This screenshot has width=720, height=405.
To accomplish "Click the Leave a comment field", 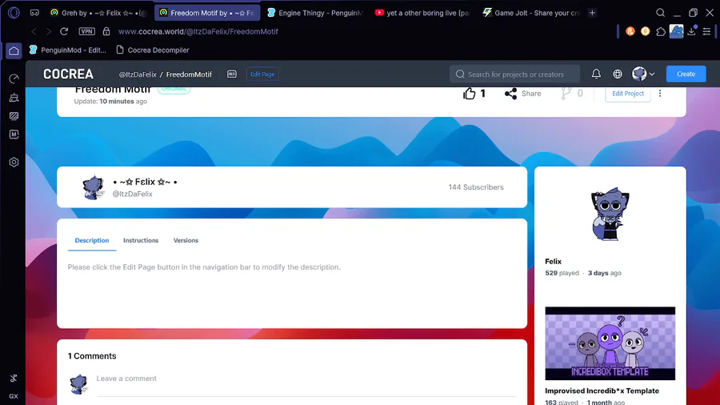I will pos(306,379).
